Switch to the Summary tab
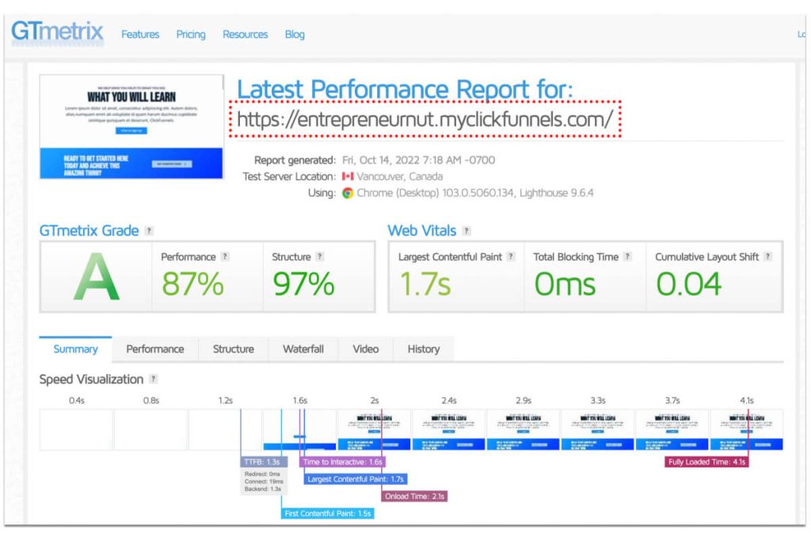This screenshot has height=541, width=811. (74, 349)
